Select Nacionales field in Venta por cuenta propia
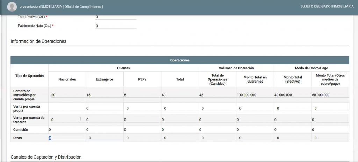Image resolution: width=358 pixels, height=162 pixels. pos(67,108)
